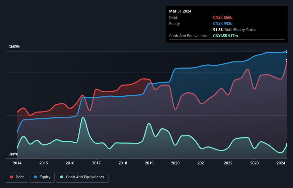Click the tooltip Cash And Equivalents label

pyautogui.click(x=188, y=36)
